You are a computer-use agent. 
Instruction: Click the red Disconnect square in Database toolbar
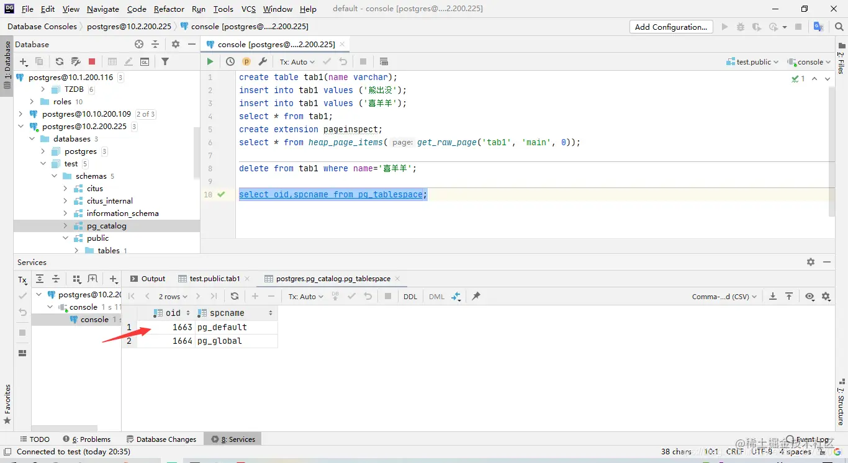click(92, 61)
